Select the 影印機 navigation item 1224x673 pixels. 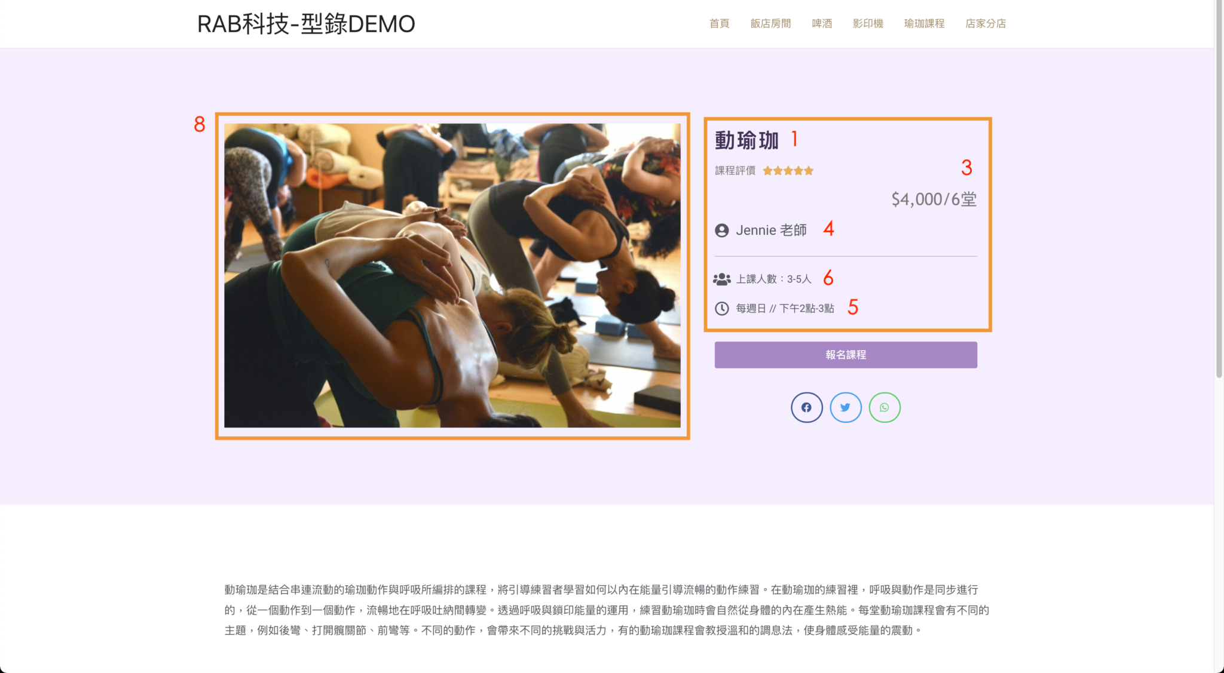tap(868, 23)
